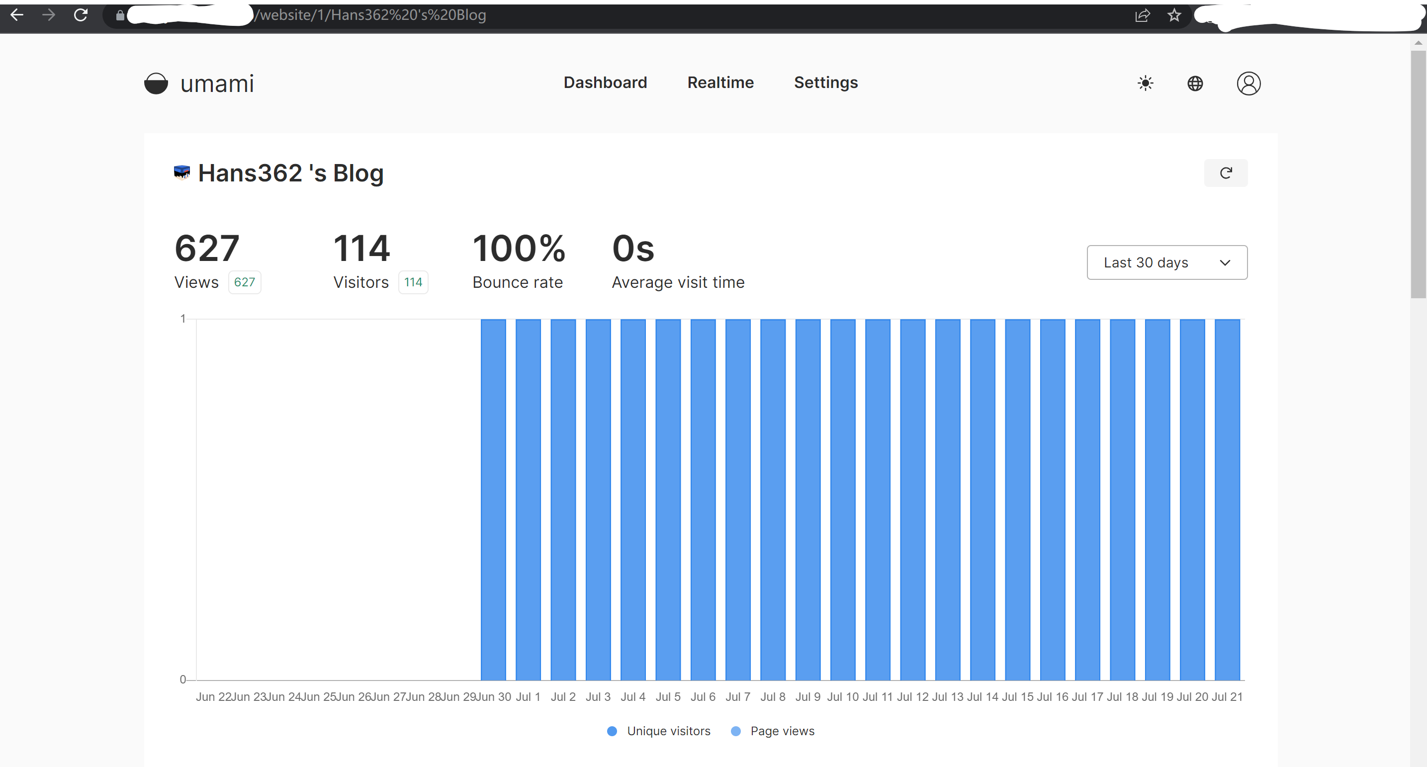Go to the Dashboard page
This screenshot has width=1427, height=767.
(605, 83)
